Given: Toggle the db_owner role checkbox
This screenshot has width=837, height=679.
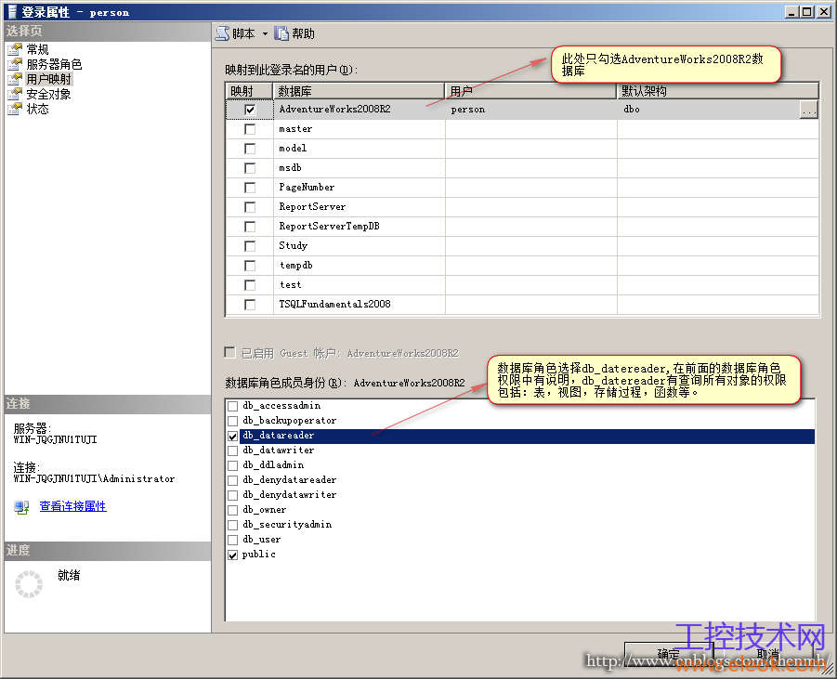Looking at the screenshot, I should [x=233, y=510].
